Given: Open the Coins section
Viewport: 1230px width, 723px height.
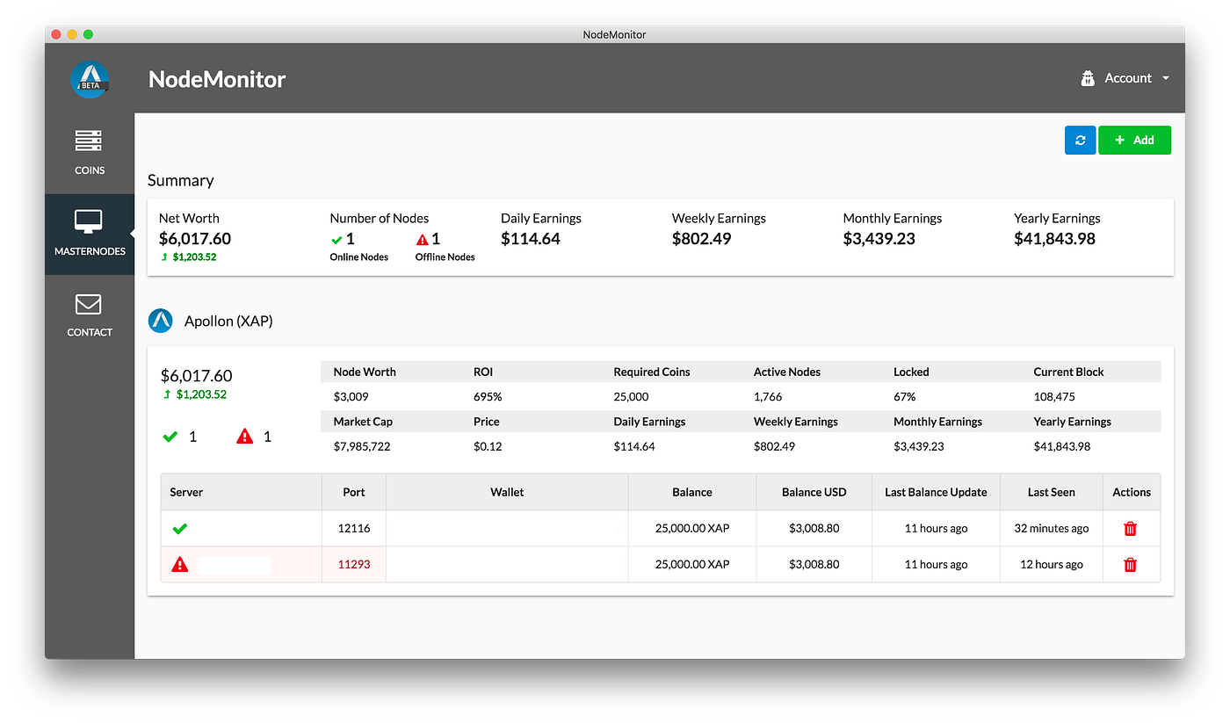Looking at the screenshot, I should [x=90, y=153].
